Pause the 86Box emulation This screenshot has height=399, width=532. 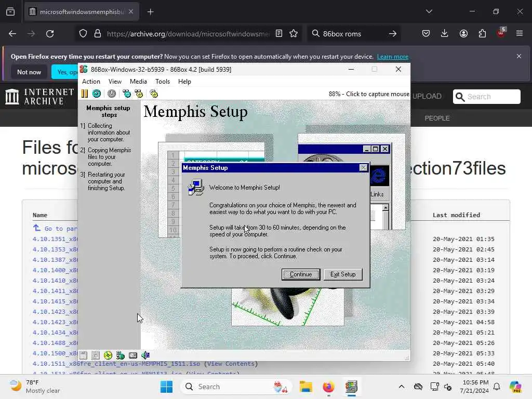click(85, 94)
